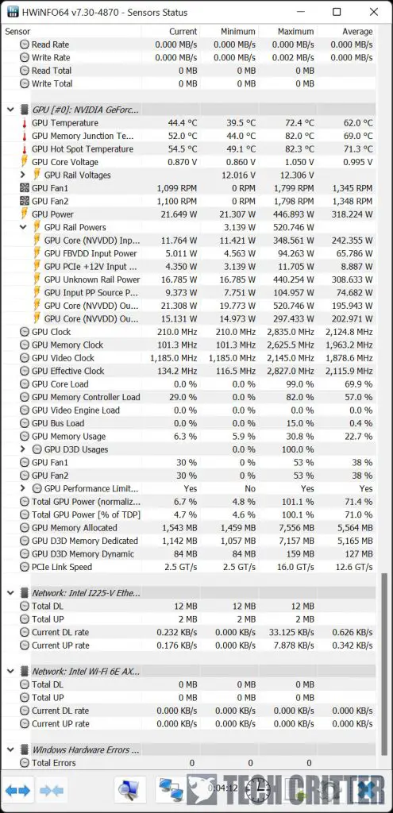Click the GPU Power lightning bolt icon
393x813 pixels.
pyautogui.click(x=25, y=214)
